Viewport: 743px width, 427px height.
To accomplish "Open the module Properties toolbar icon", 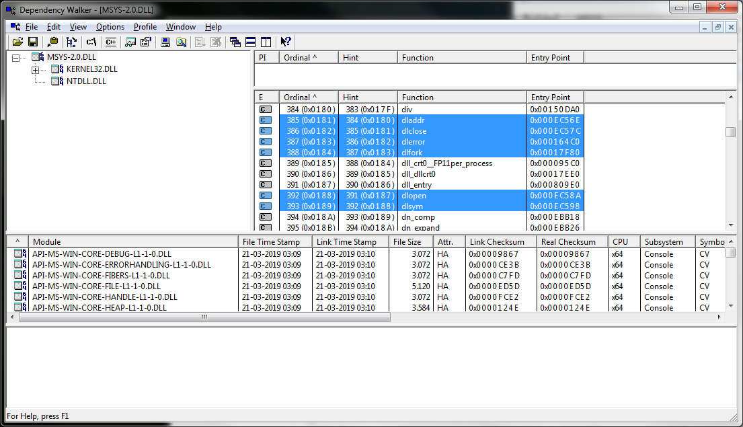I will pyautogui.click(x=146, y=42).
